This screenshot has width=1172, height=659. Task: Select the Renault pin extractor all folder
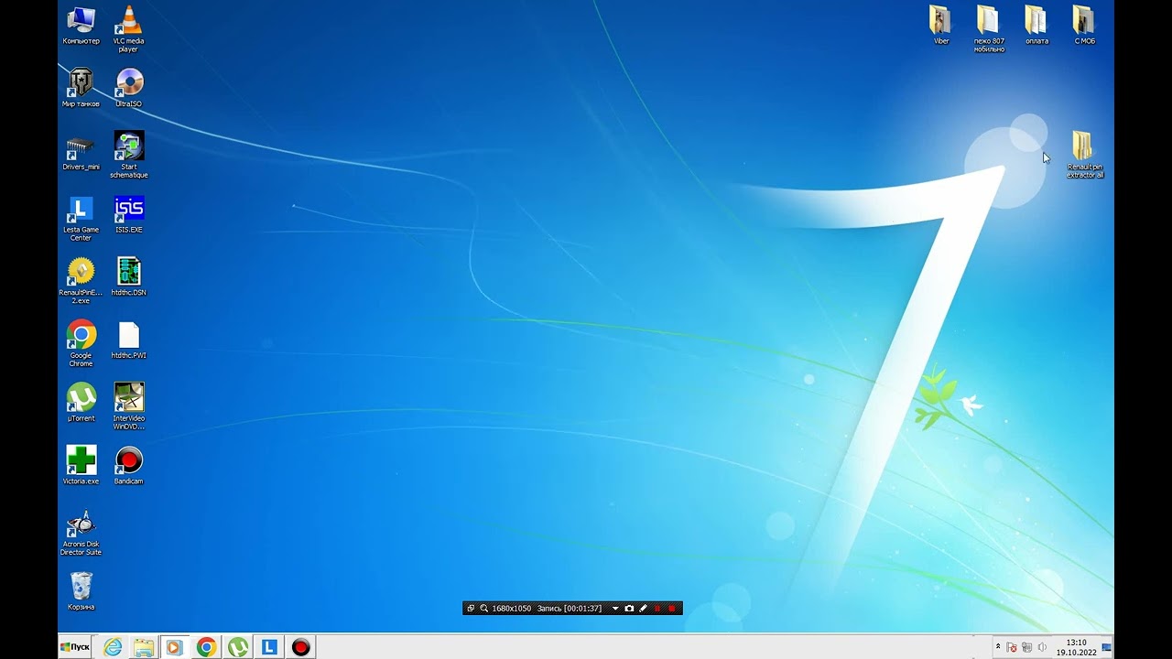point(1084,154)
